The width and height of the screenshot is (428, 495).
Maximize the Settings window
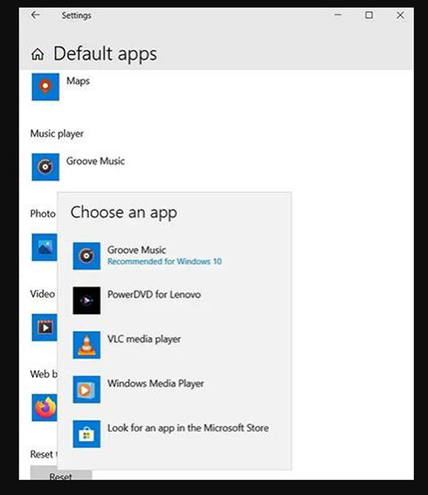369,15
